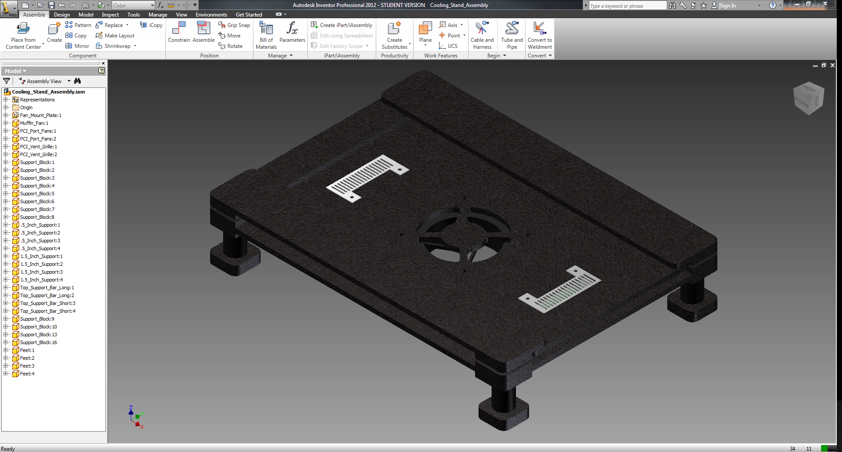Screen dimensions: 842x452
Task: Expand the Muffin_Fan:1 node
Action: [x=6, y=123]
